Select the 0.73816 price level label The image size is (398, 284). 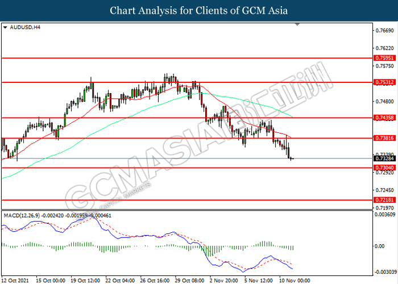point(385,139)
